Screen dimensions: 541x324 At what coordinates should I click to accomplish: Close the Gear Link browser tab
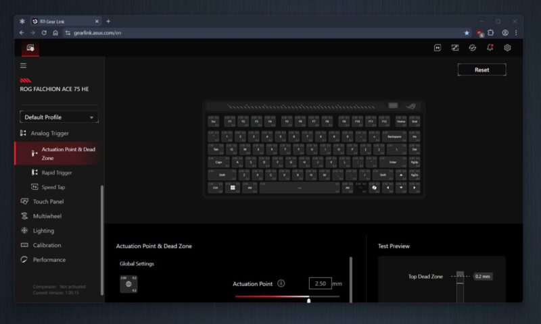coord(97,22)
